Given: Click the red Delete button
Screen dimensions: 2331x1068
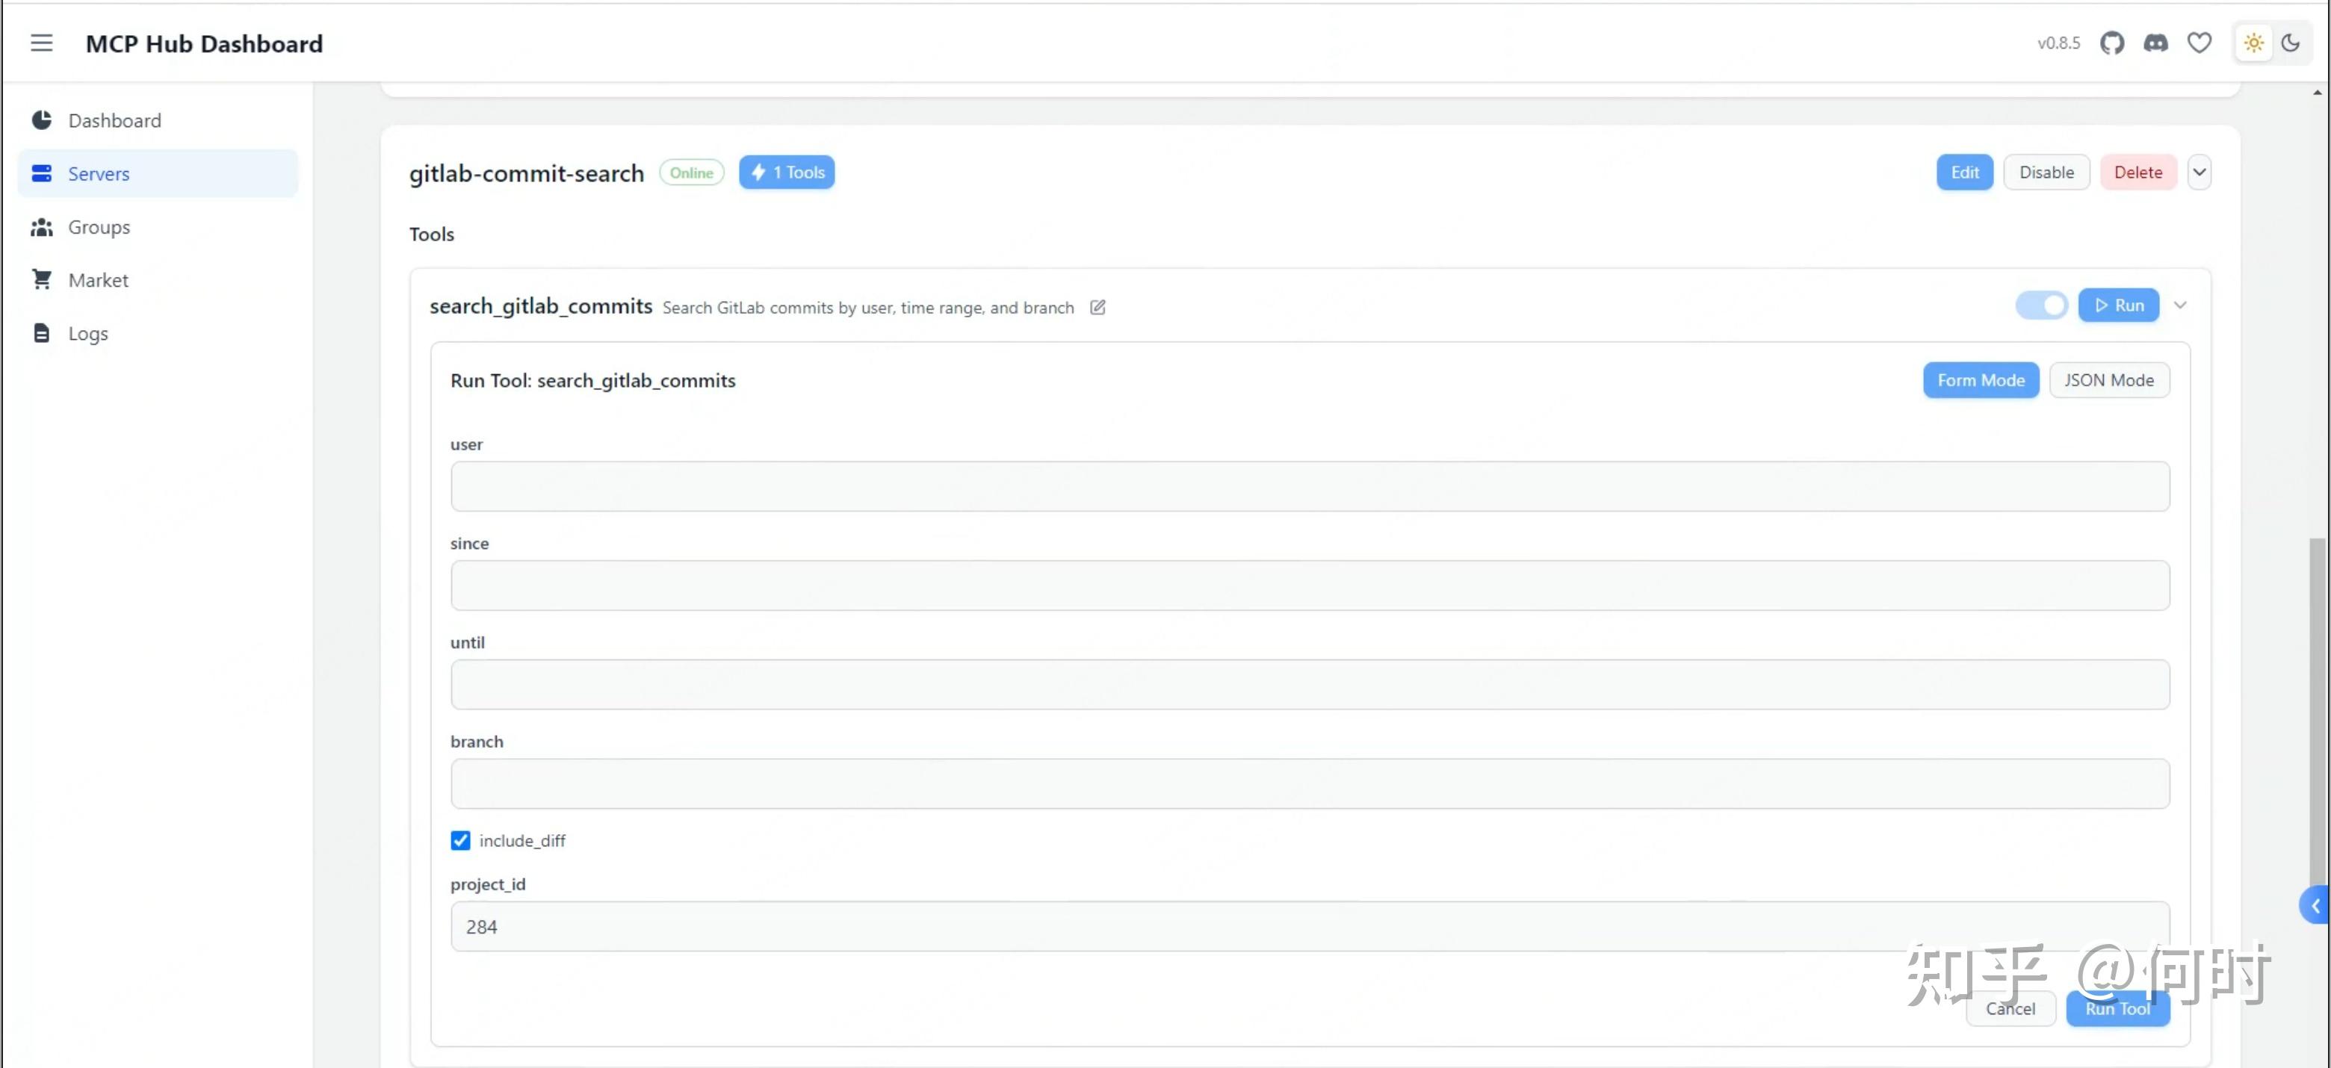Looking at the screenshot, I should (x=2137, y=172).
